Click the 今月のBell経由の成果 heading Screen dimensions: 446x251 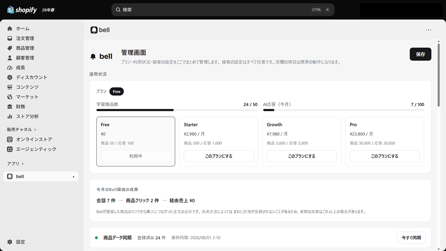pos(117,189)
